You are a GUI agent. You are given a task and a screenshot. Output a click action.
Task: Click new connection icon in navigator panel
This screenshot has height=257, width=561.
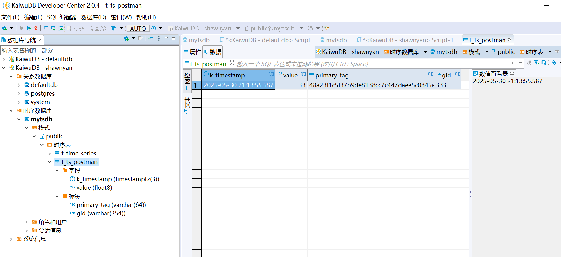pos(126,38)
